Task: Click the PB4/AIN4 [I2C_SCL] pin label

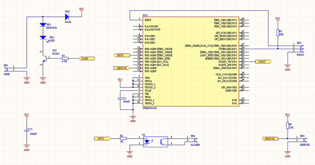Action: point(156,62)
